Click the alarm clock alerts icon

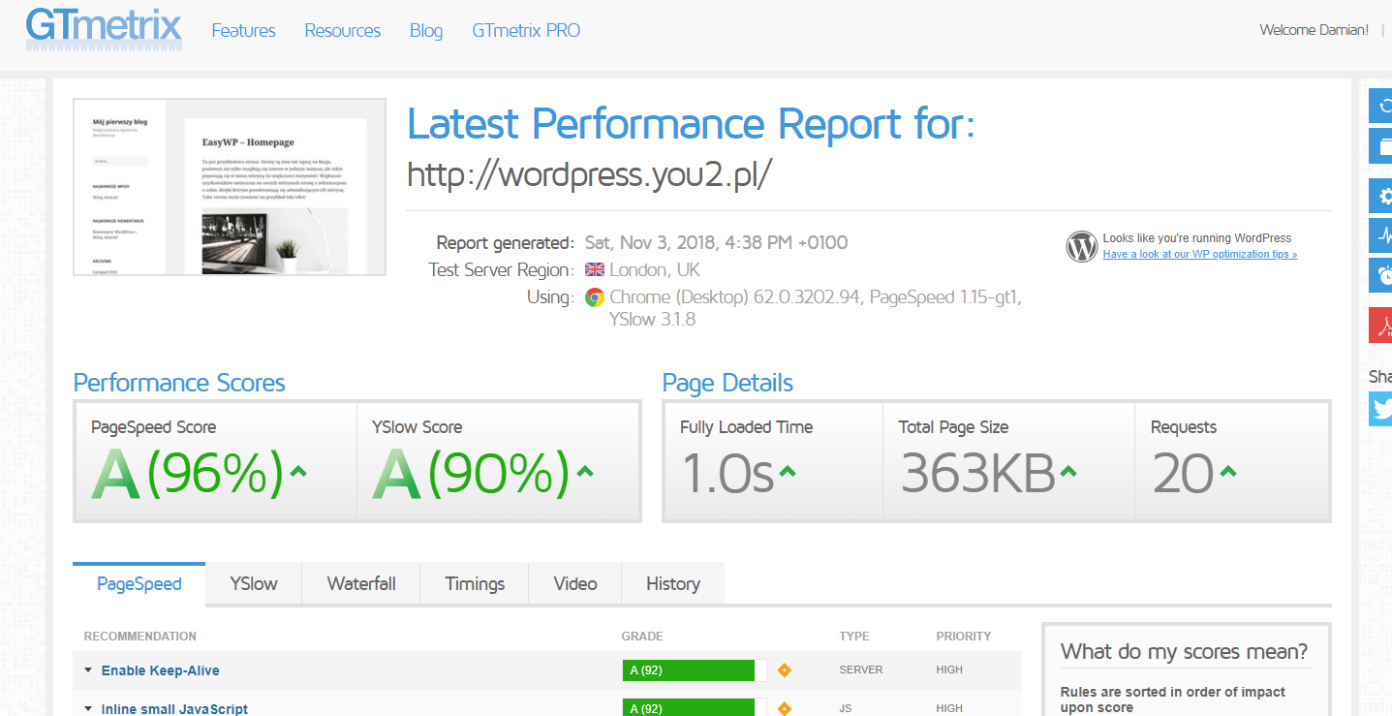pos(1380,275)
